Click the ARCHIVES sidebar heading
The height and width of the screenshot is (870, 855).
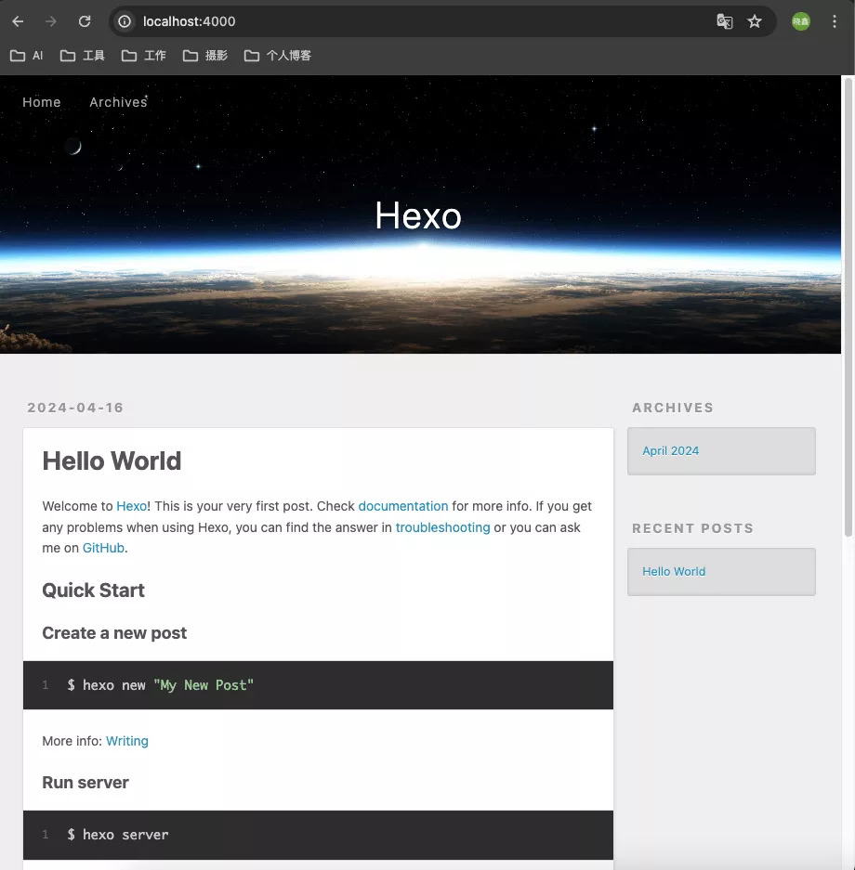point(673,408)
